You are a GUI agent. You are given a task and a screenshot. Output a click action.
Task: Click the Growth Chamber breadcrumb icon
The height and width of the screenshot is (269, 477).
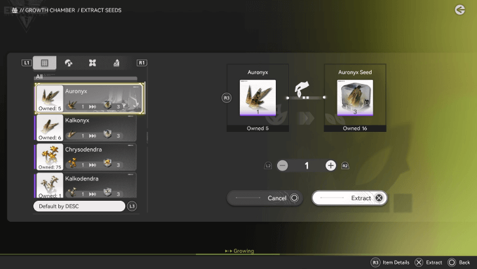click(14, 10)
